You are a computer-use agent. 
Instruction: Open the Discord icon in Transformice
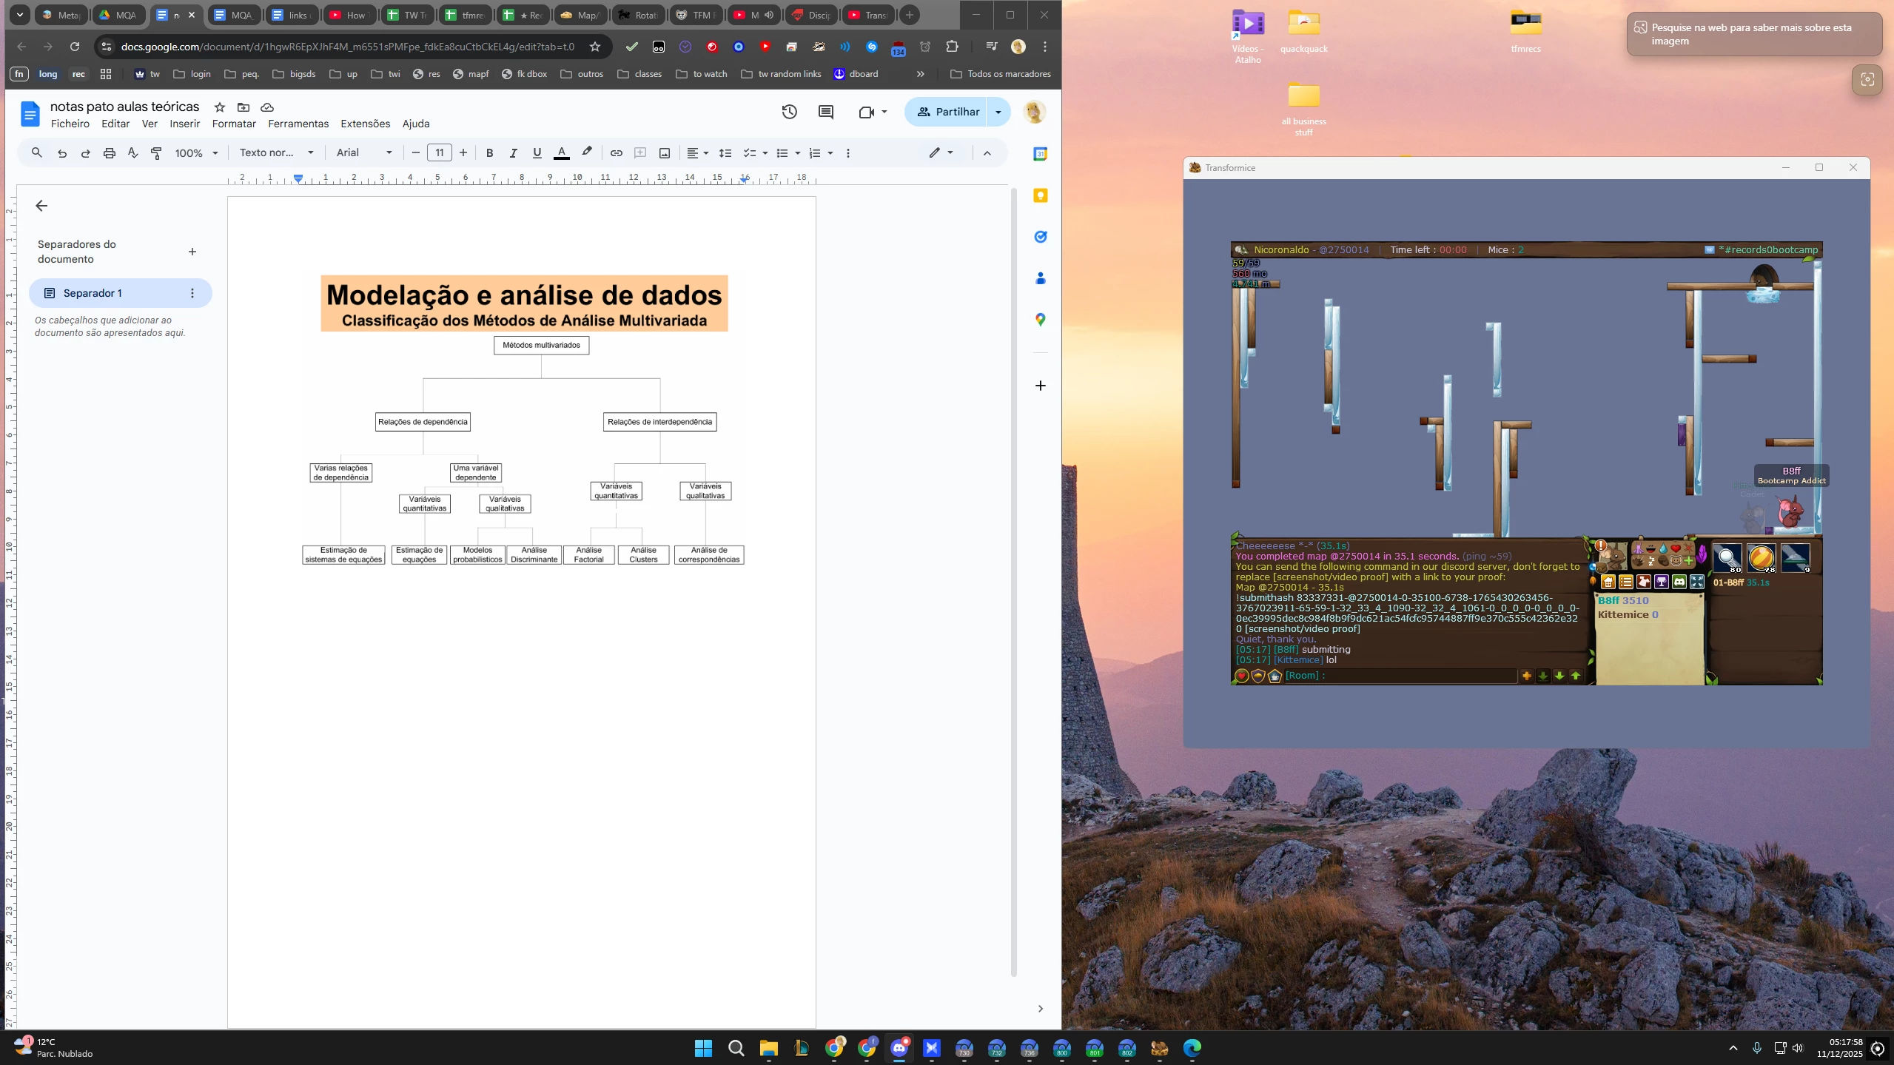coord(1679,582)
